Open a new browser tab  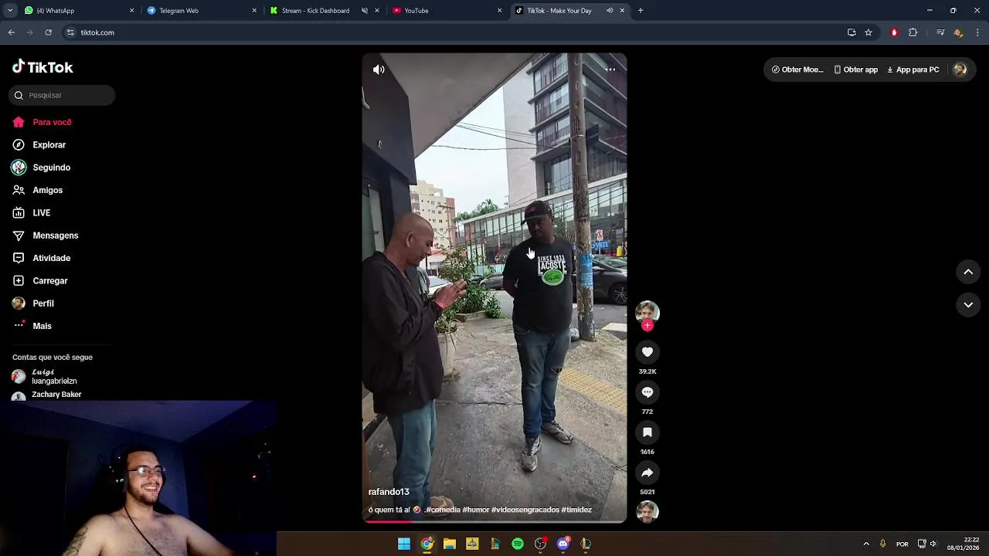tap(641, 11)
